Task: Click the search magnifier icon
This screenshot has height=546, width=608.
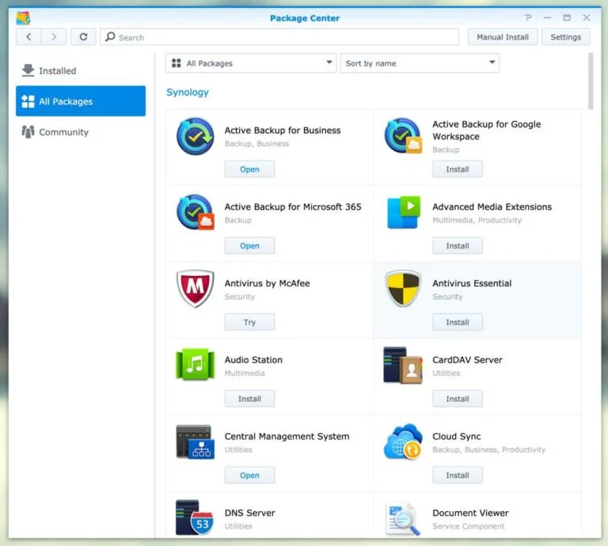Action: click(x=110, y=37)
